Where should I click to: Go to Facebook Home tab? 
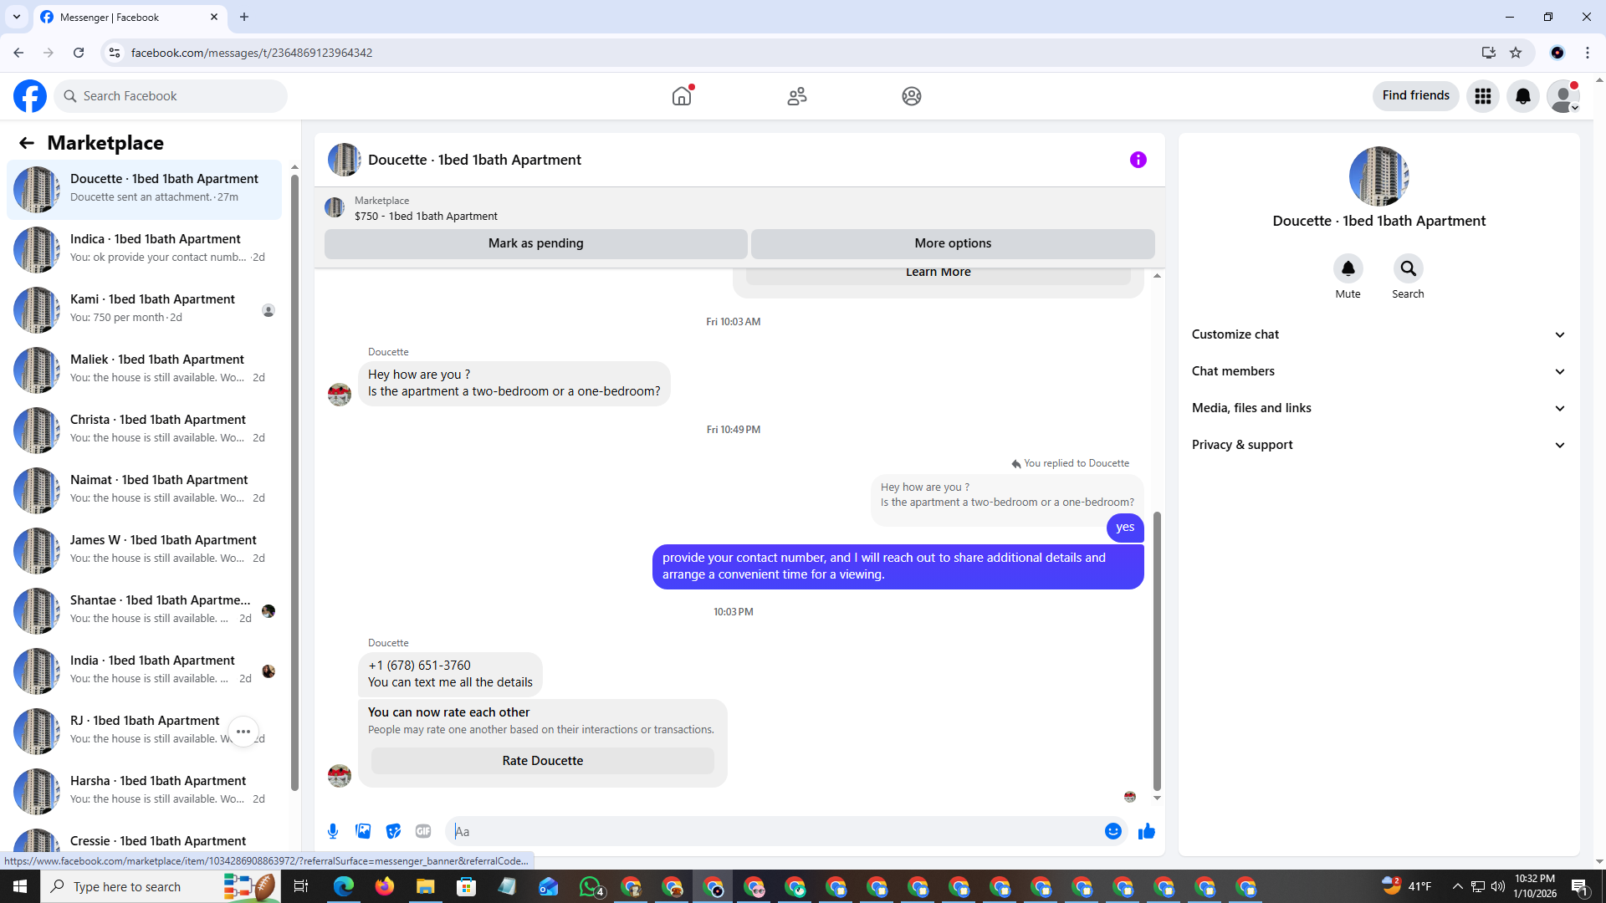(x=682, y=96)
